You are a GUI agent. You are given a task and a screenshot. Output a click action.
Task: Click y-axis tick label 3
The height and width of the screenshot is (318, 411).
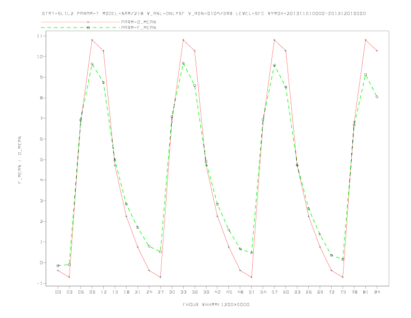[x=42, y=201]
